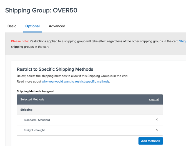The image size is (186, 146).
Task: Click the 'clear all' link
Action: tap(154, 100)
